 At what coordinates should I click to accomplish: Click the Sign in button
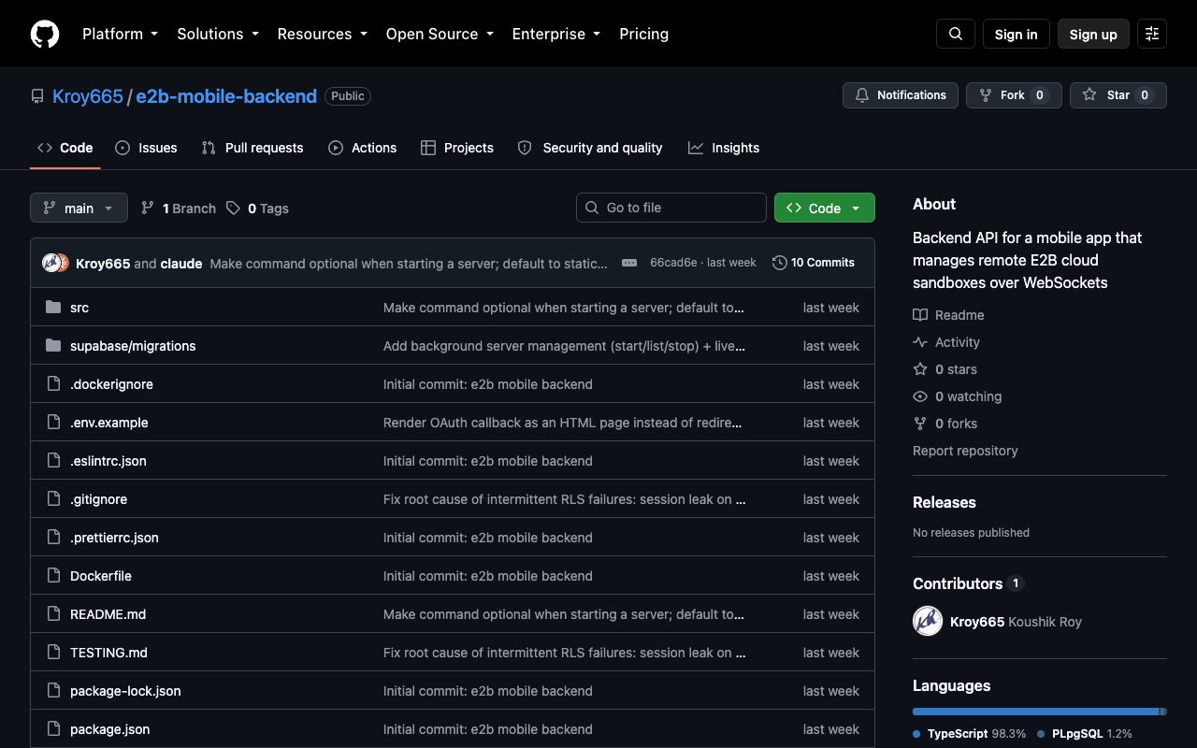point(1017,34)
